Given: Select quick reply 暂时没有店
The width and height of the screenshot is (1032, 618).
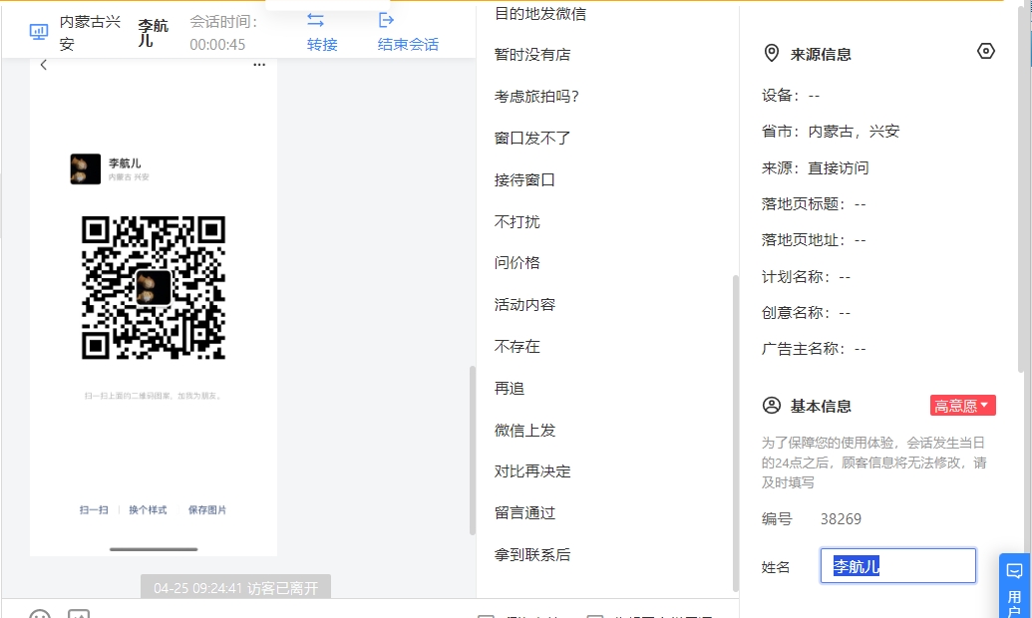Looking at the screenshot, I should 532,55.
